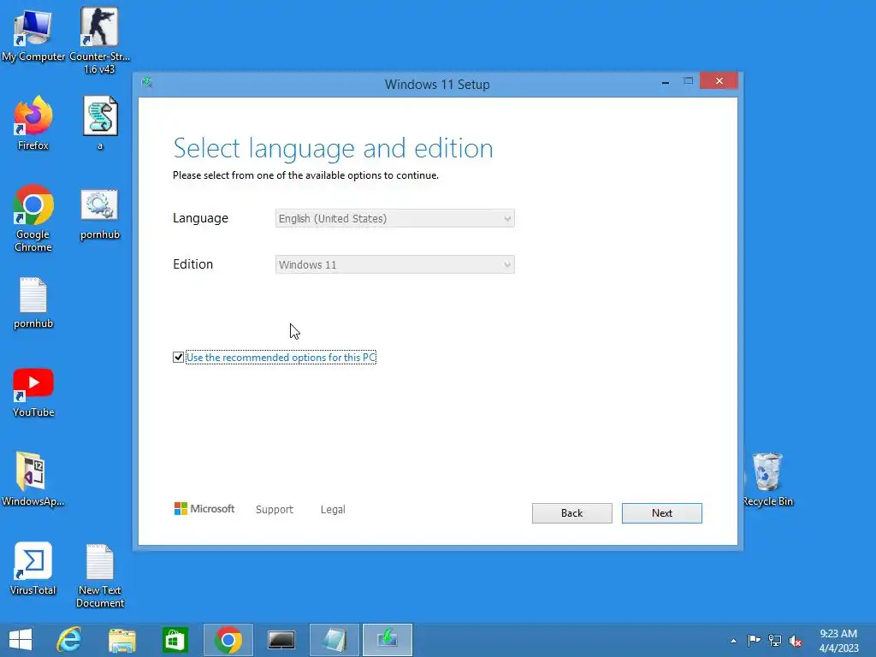Click the Microsoft logo in setup window
The width and height of the screenshot is (876, 657).
point(204,509)
